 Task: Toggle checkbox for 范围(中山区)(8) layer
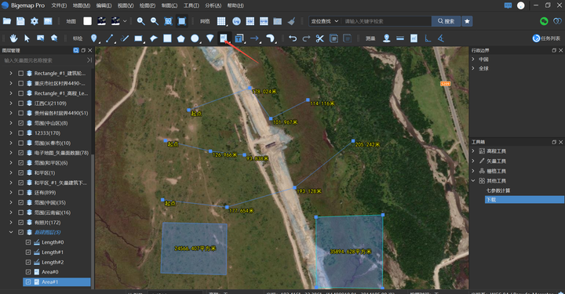(21, 123)
